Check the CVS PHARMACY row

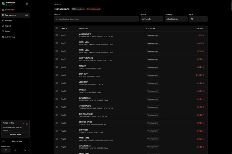tap(56, 115)
